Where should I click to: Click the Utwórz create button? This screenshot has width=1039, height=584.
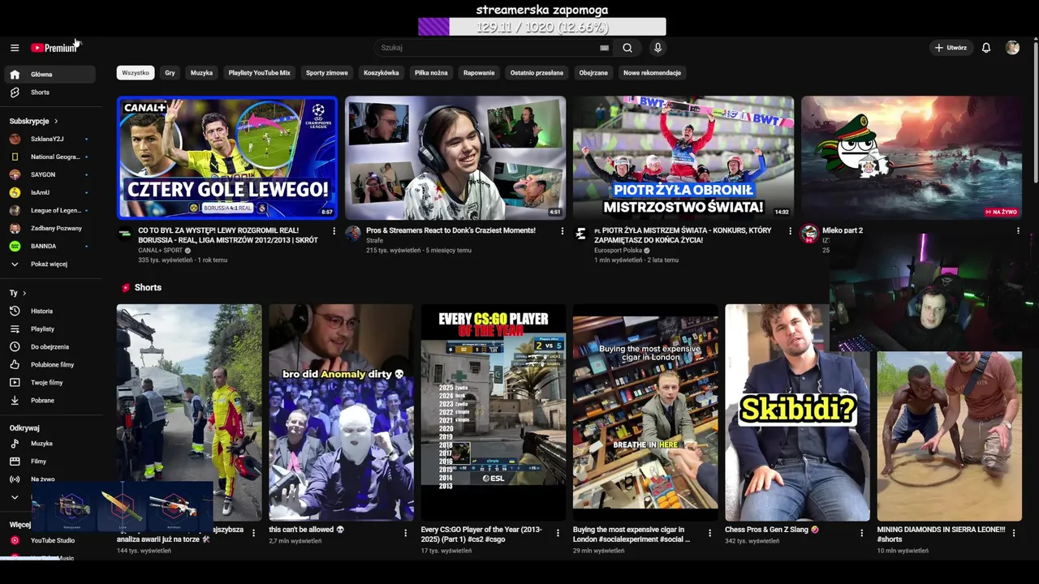pos(951,48)
